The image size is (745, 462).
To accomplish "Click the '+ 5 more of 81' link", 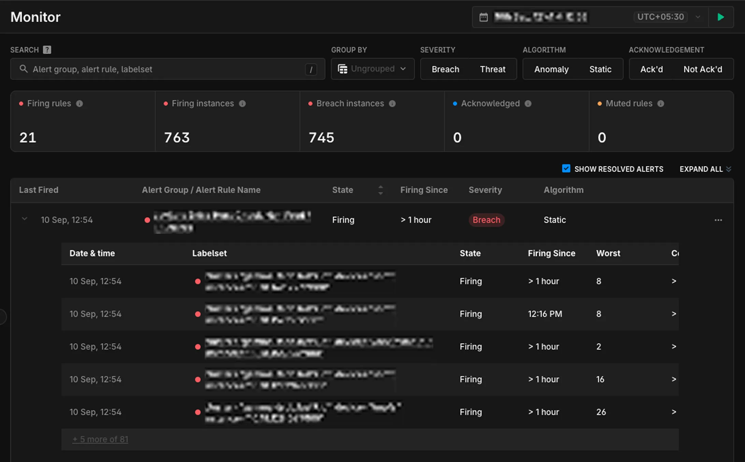I will click(x=100, y=440).
